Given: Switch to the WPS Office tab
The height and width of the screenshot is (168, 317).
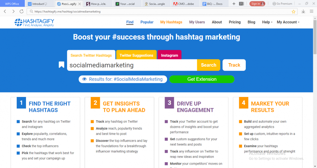Looking at the screenshot, I should [12, 3].
